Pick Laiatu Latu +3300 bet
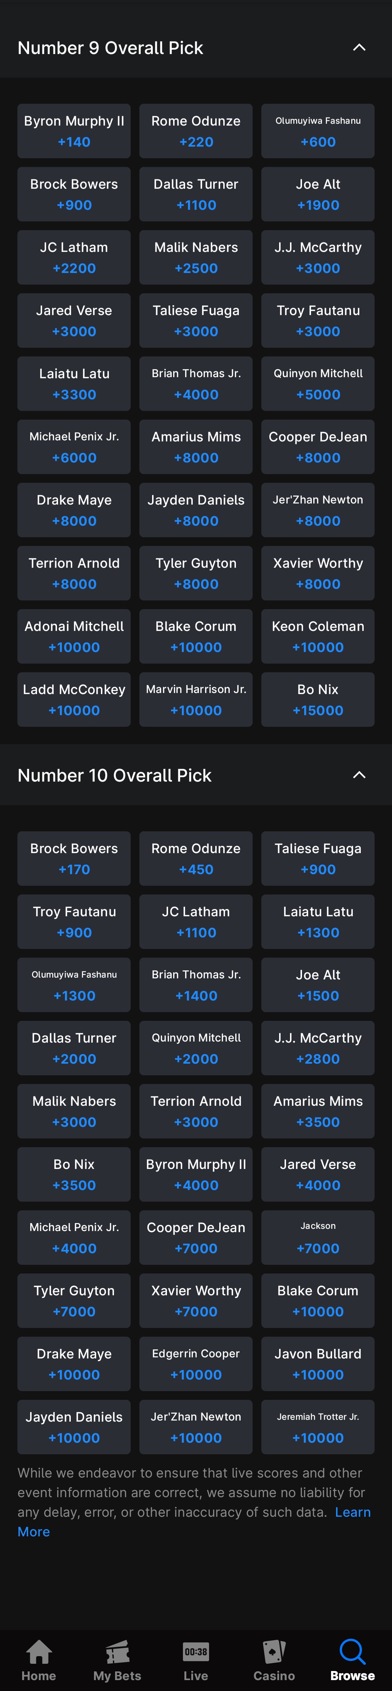This screenshot has width=392, height=1691. [74, 383]
